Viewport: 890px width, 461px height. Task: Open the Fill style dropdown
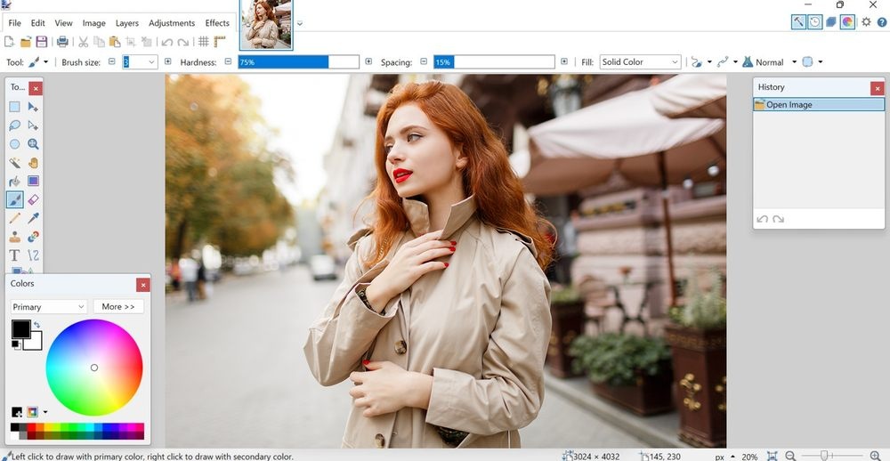click(x=640, y=62)
